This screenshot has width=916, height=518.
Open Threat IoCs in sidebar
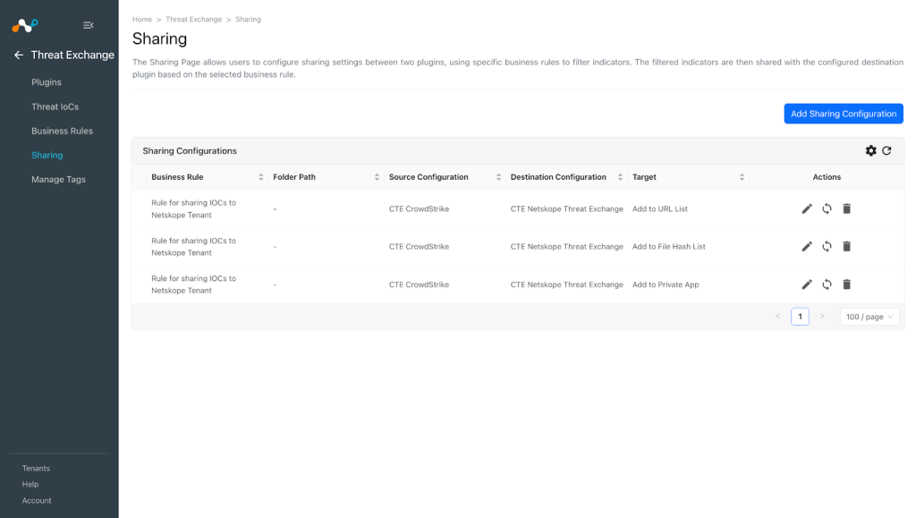55,106
